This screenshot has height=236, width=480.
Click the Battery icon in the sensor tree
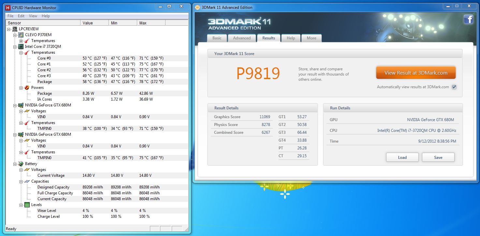(21, 164)
